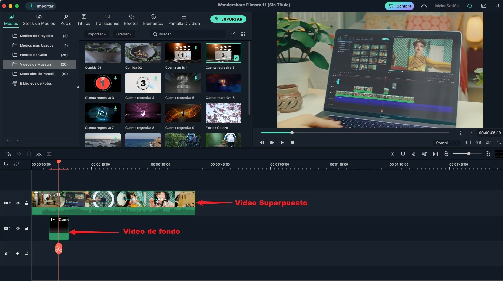Click the zoom-to-fit timeline icon

(435, 154)
